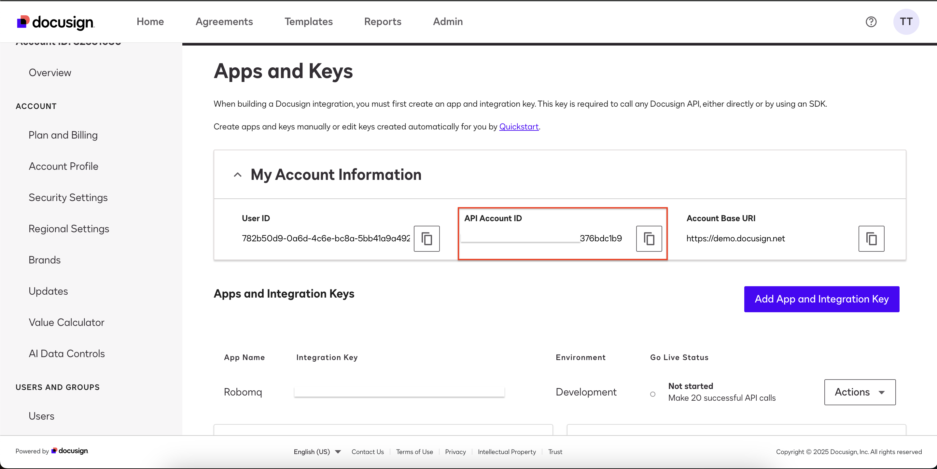
Task: Click the Go Live status circle indicator
Action: (652, 394)
